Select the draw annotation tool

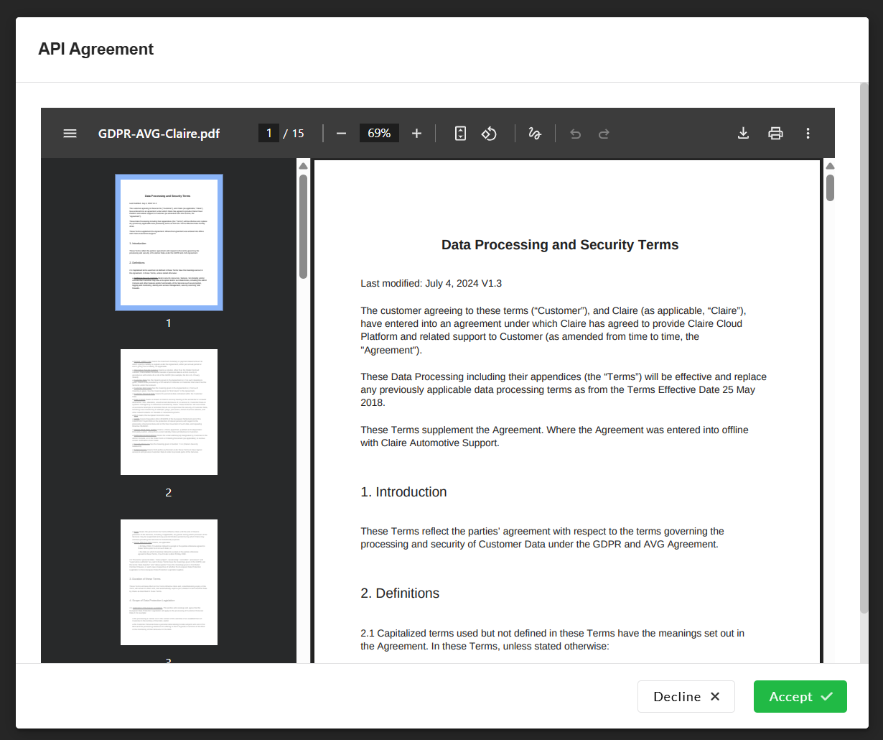[x=535, y=134]
